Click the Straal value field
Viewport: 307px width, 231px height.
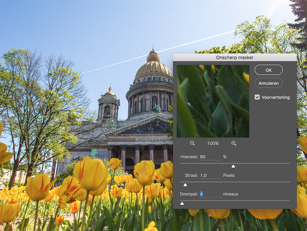pos(210,176)
